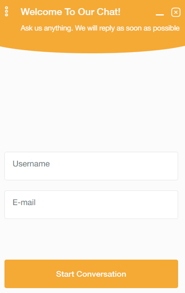Focus the E-mail input box

[x=91, y=205]
